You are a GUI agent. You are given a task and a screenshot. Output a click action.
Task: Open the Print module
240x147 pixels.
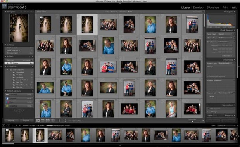(225, 7)
